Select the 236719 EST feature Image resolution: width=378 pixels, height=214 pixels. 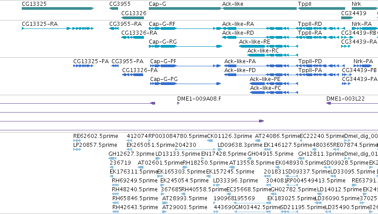[111, 167]
